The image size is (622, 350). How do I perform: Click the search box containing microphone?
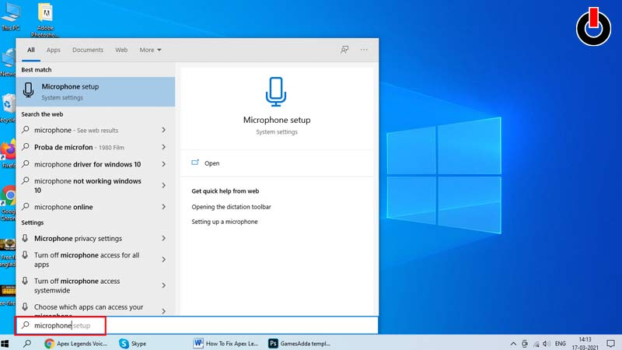click(197, 325)
